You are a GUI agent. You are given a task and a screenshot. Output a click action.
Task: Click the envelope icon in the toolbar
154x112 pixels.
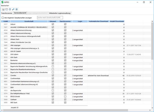(7, 9)
